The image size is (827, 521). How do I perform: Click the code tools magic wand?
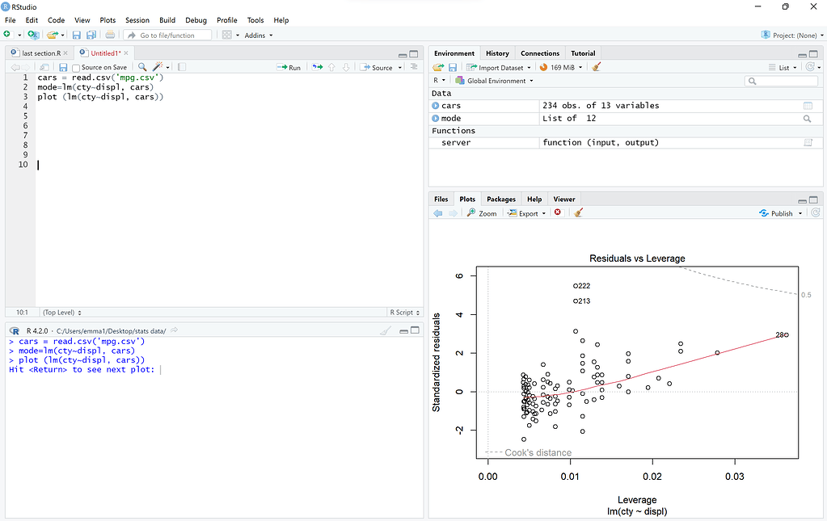click(158, 67)
